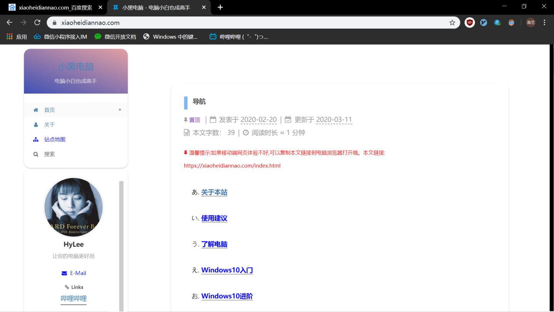The width and height of the screenshot is (554, 312).
Task: Open the uBlock Origin extension icon
Action: [470, 23]
